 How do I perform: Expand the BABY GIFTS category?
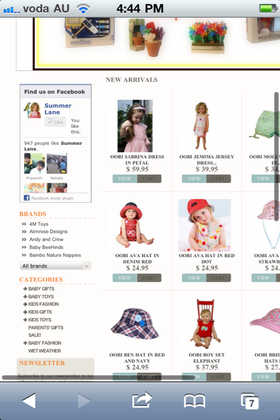[39, 289]
